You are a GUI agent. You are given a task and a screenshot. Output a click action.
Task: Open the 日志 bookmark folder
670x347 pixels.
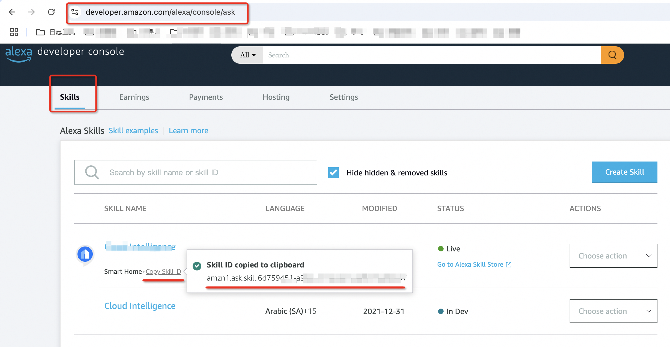(56, 32)
